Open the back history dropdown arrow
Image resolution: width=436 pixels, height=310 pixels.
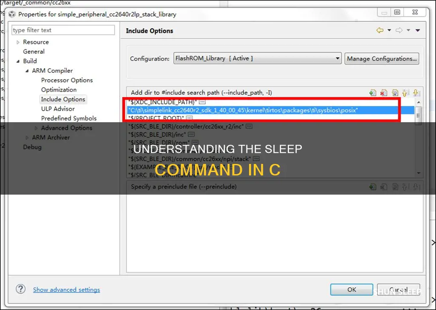tap(389, 30)
